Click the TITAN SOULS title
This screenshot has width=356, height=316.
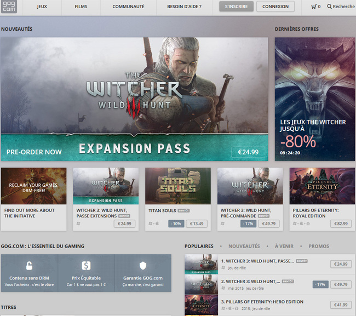162,211
